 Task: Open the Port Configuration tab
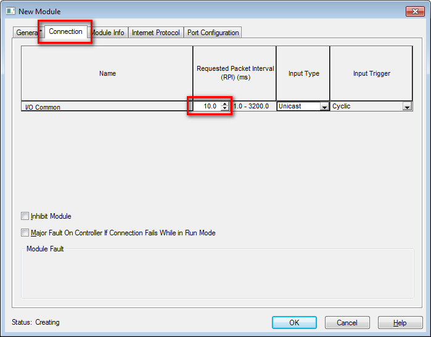213,33
